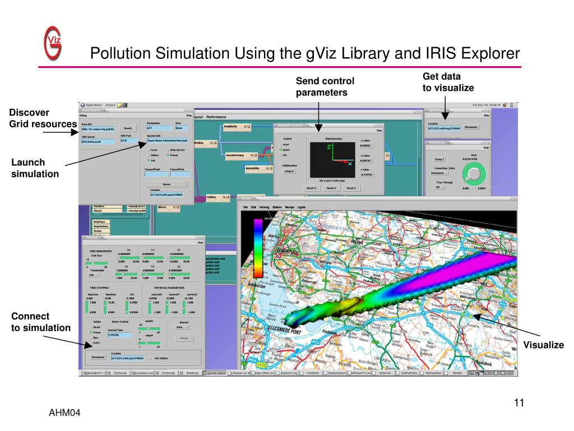Switch to Map Editor window via taskbar

click(263, 373)
